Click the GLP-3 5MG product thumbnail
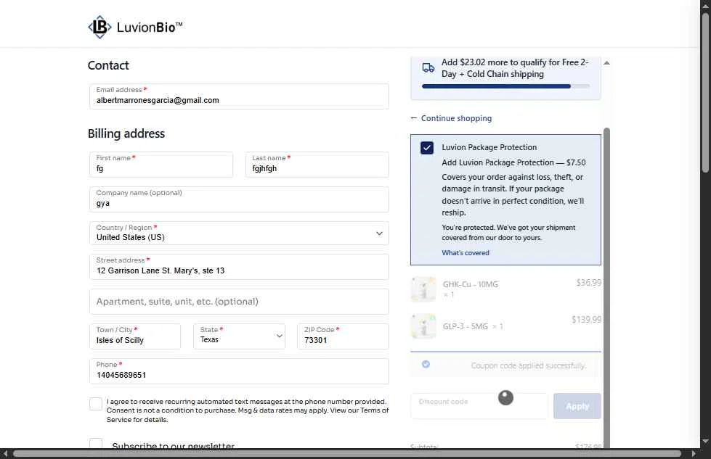 (423, 326)
